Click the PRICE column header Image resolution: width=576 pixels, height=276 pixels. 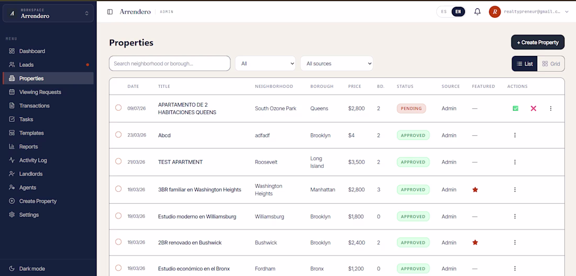pos(355,86)
